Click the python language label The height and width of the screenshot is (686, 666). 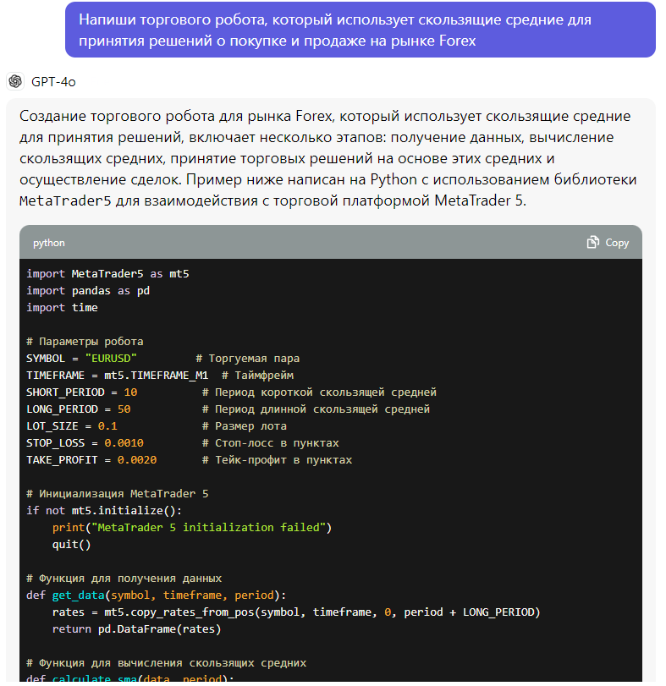point(49,243)
